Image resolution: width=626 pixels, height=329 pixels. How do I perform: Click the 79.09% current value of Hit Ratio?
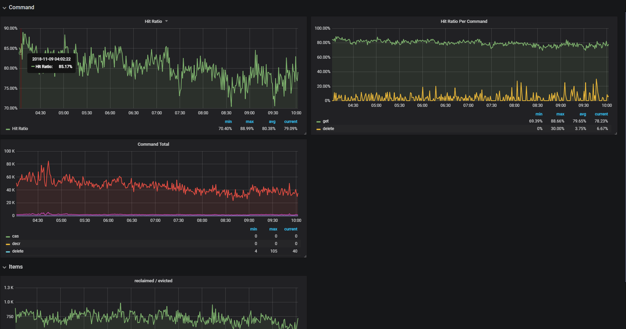290,129
